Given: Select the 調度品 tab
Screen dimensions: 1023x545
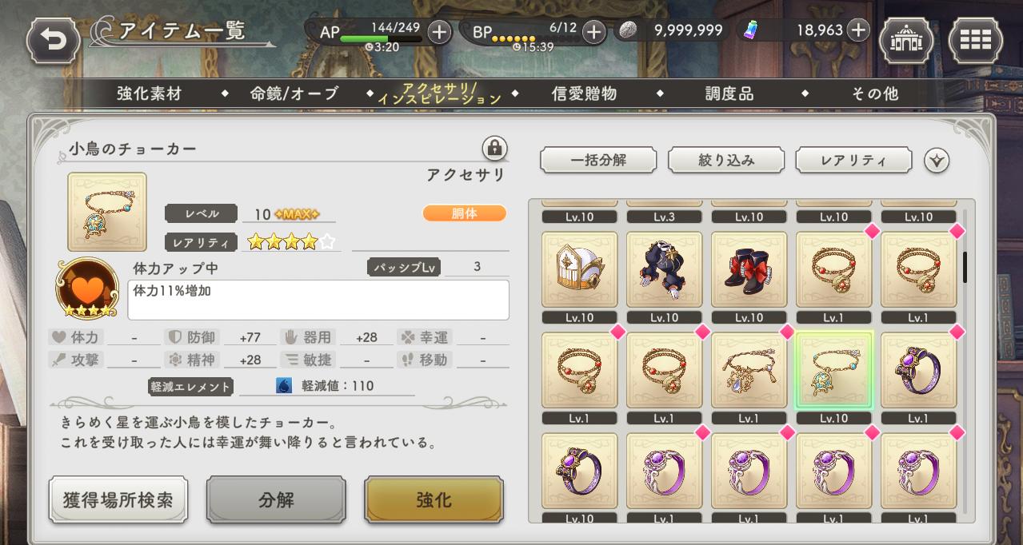Looking at the screenshot, I should (729, 93).
